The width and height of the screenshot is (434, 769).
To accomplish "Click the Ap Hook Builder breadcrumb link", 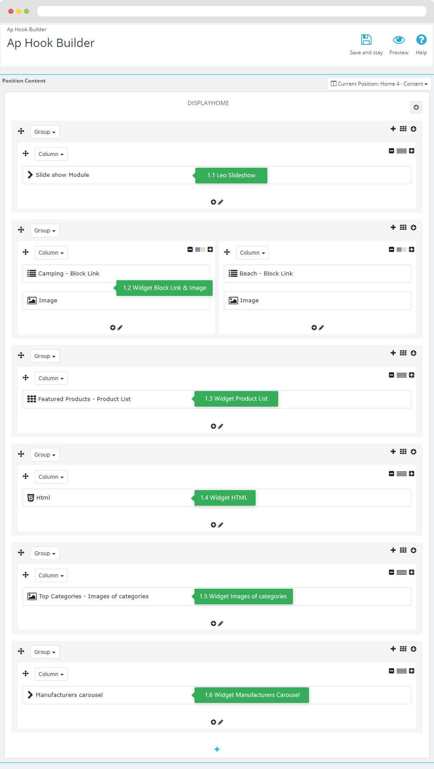I will (x=26, y=30).
